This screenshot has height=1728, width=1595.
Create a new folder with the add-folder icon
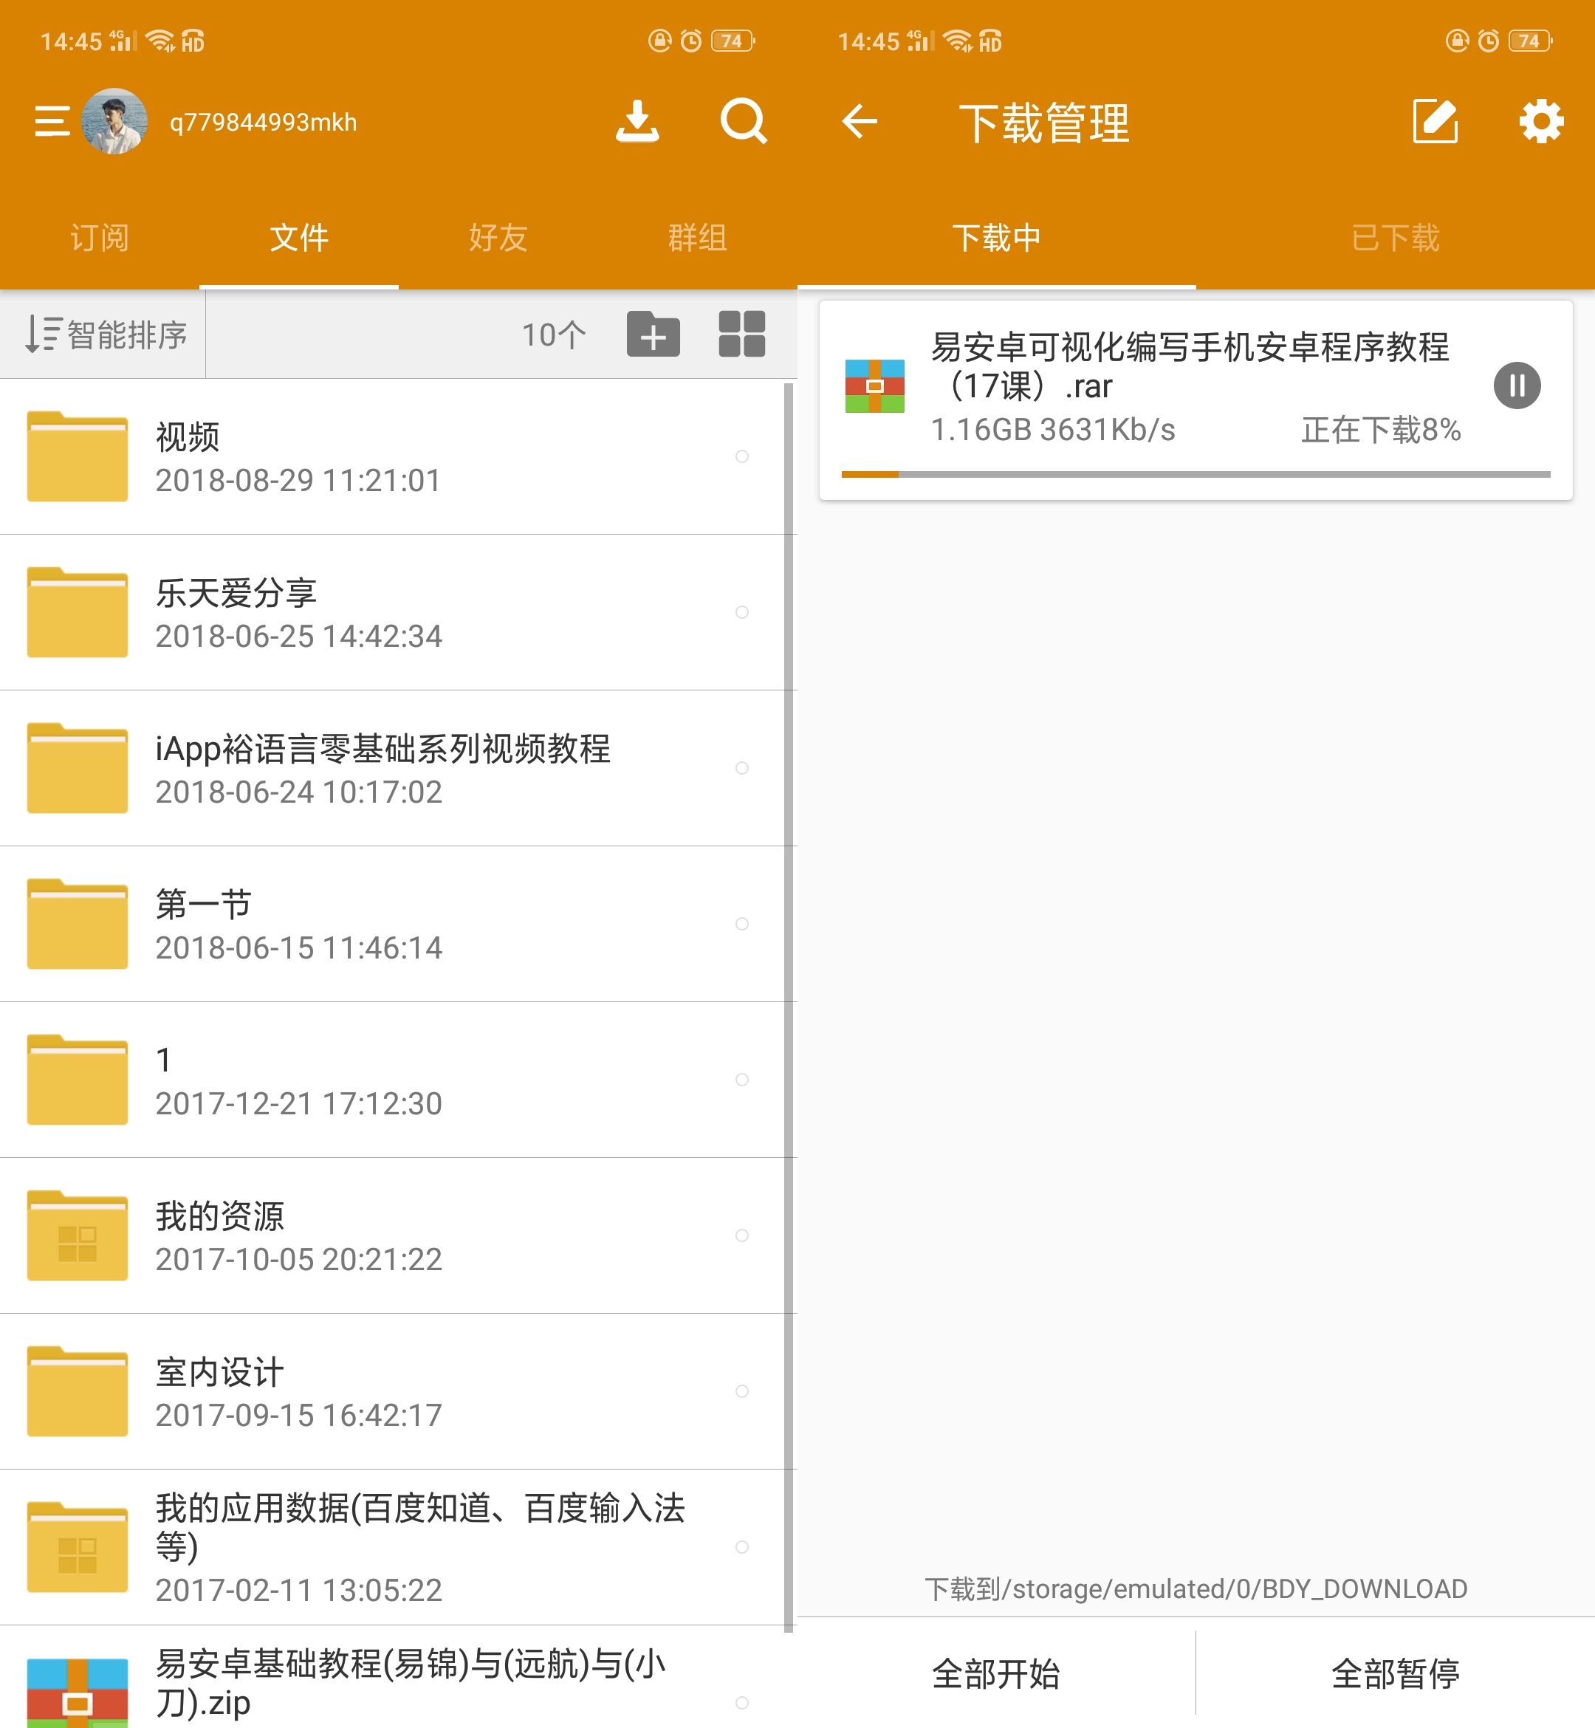654,334
